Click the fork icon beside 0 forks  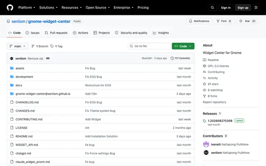pos(204,96)
